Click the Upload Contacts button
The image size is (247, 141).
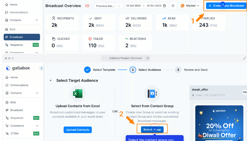[x=78, y=130]
